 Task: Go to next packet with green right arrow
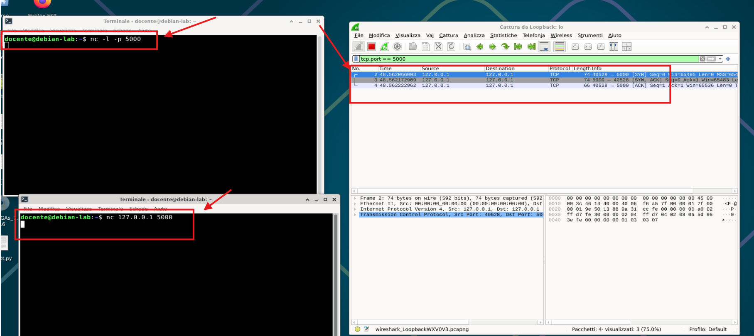click(x=493, y=47)
